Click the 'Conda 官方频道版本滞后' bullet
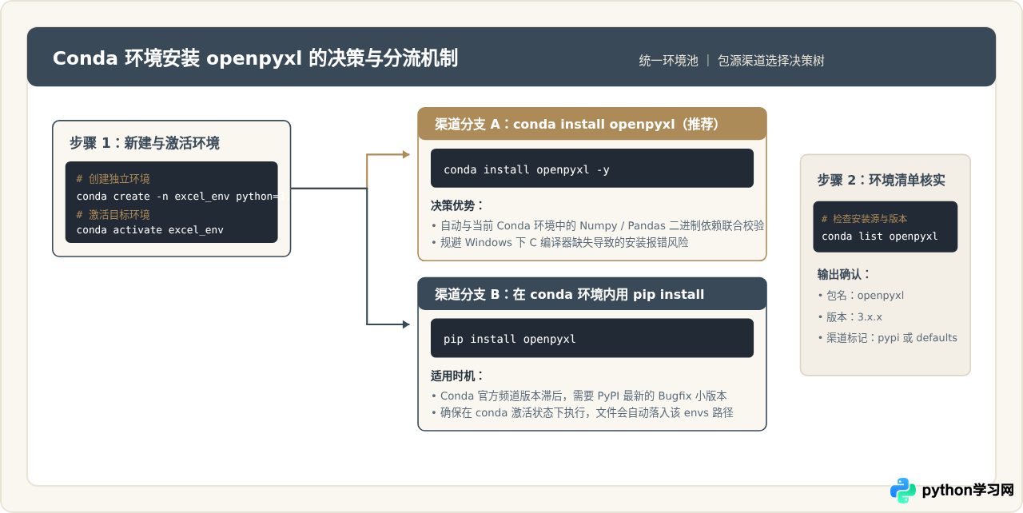Viewport: 1023px width, 513px height. pyautogui.click(x=579, y=396)
